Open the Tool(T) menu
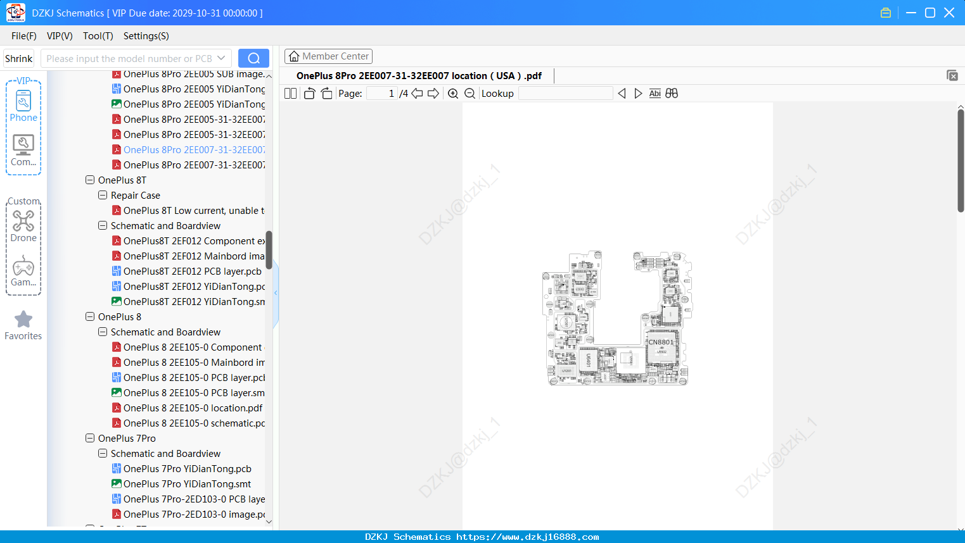965x543 pixels. coord(98,36)
